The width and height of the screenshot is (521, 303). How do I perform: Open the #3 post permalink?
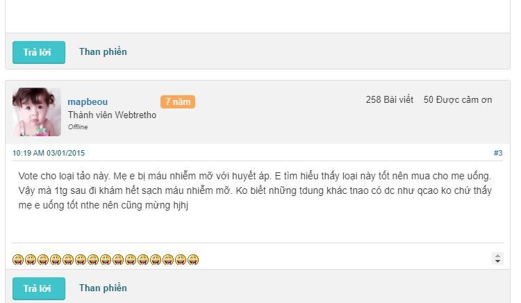[x=498, y=153]
